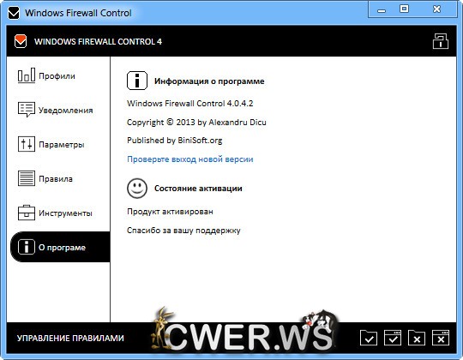Screen dimensions: 463x360
Task: Click the Информация о программе heading
Action: coord(209,81)
